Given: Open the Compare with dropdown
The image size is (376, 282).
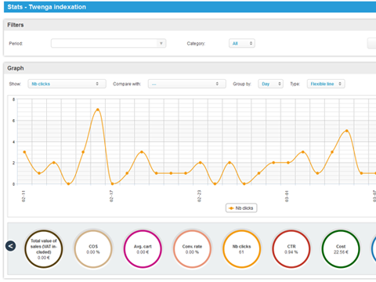Looking at the screenshot, I should (x=187, y=84).
